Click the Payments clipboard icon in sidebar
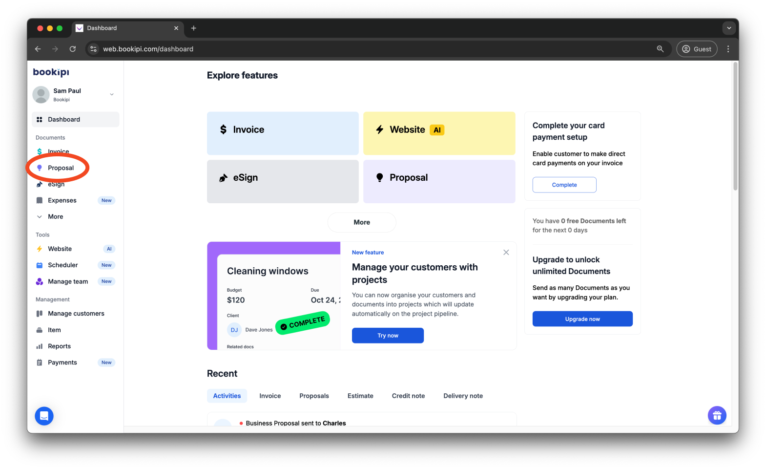766x469 pixels. [x=40, y=362]
